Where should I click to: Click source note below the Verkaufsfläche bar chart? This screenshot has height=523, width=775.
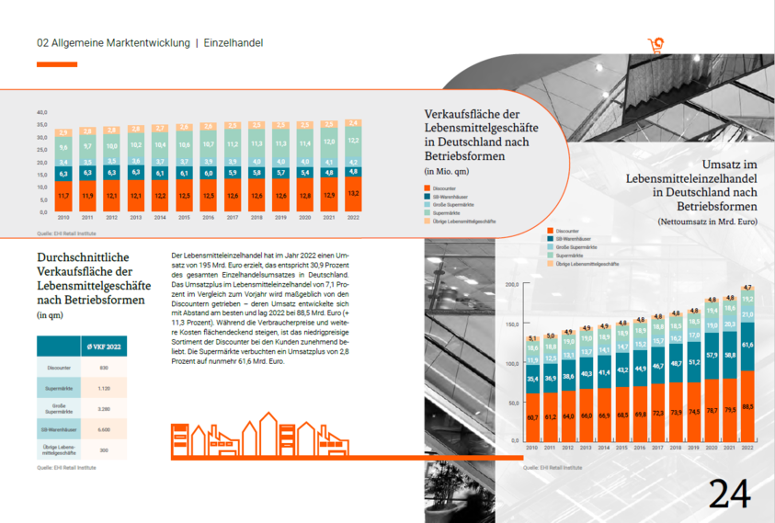(x=66, y=233)
